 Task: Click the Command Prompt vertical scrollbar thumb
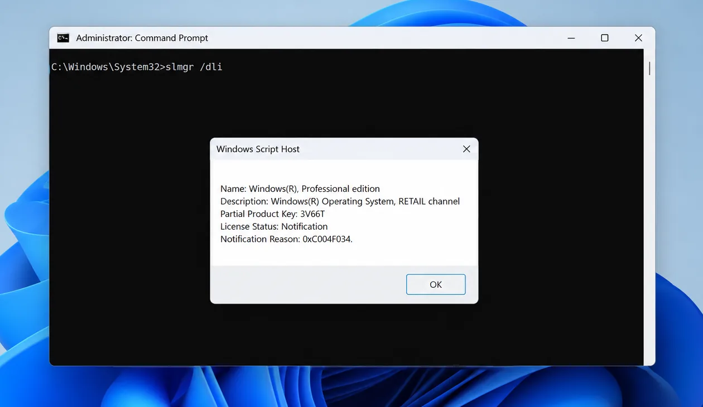[x=649, y=69]
